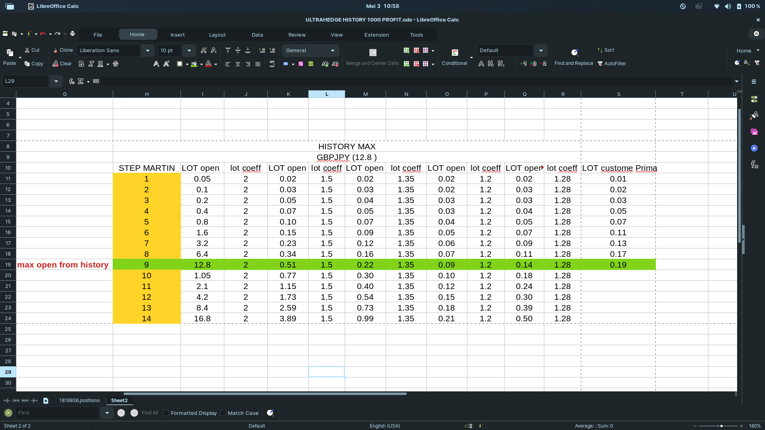Viewport: 765px width, 430px height.
Task: Click the Sum (Sigma) icon
Action: point(81,81)
